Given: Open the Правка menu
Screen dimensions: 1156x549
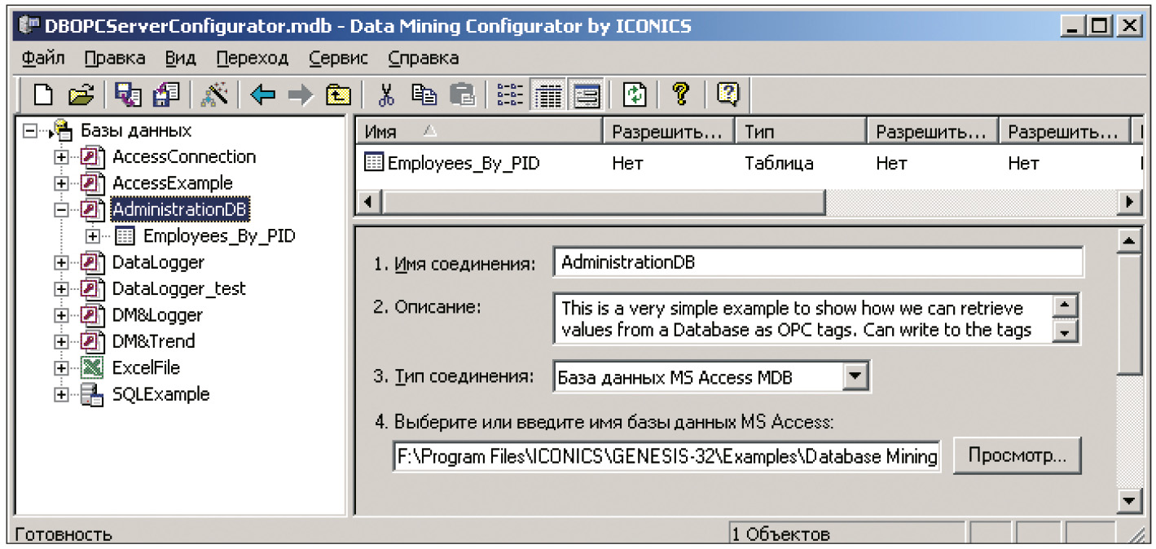Looking at the screenshot, I should [x=115, y=59].
